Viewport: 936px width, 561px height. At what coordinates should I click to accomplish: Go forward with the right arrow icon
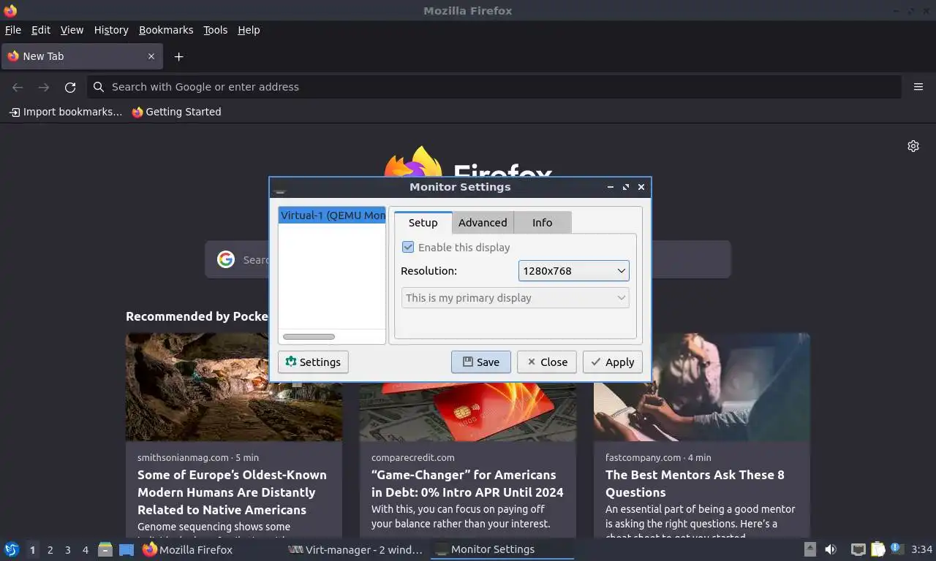click(44, 87)
